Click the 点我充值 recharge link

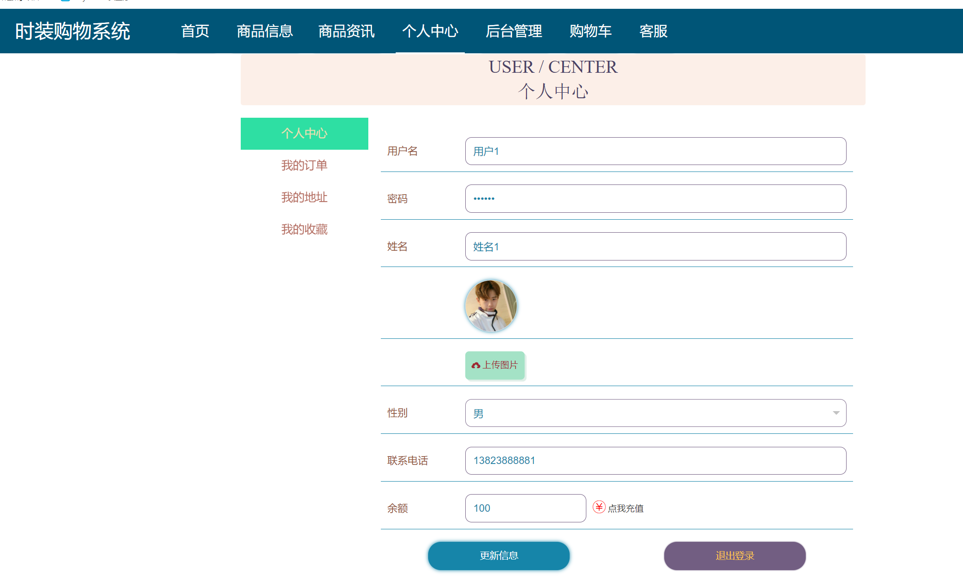click(626, 508)
